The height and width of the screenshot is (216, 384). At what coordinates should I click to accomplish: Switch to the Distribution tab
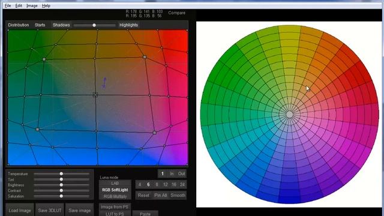point(19,25)
